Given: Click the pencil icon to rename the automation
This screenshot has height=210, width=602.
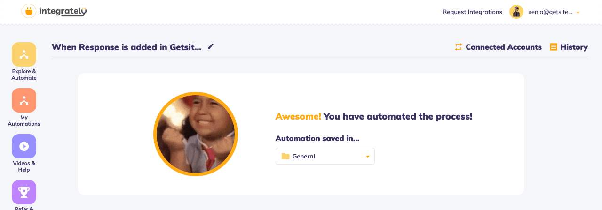Looking at the screenshot, I should 211,46.
